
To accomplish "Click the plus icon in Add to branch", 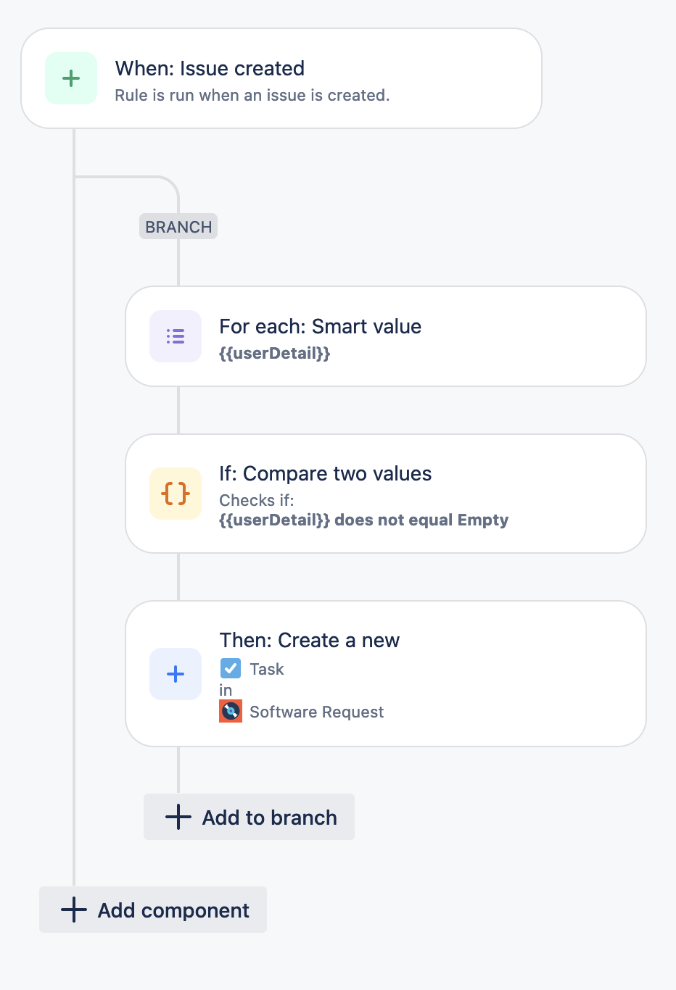I will click(177, 817).
